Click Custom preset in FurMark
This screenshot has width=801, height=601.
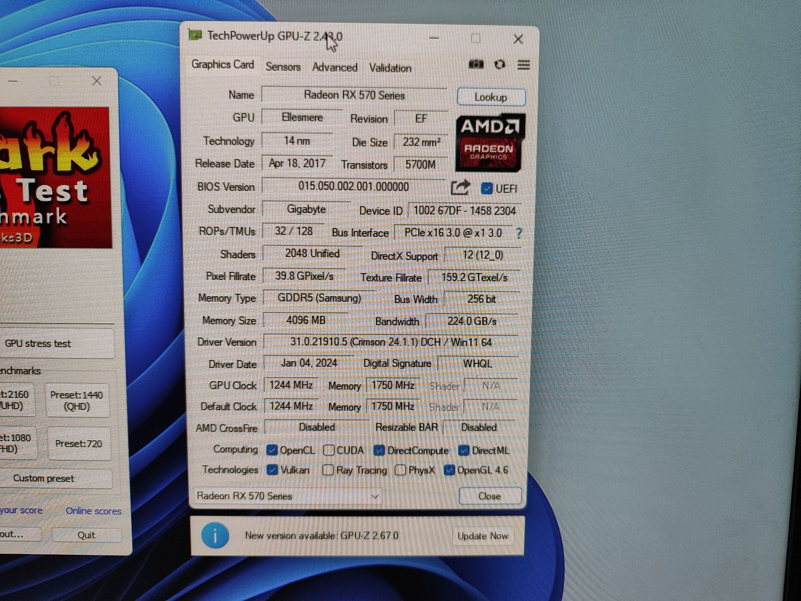pyautogui.click(x=56, y=478)
